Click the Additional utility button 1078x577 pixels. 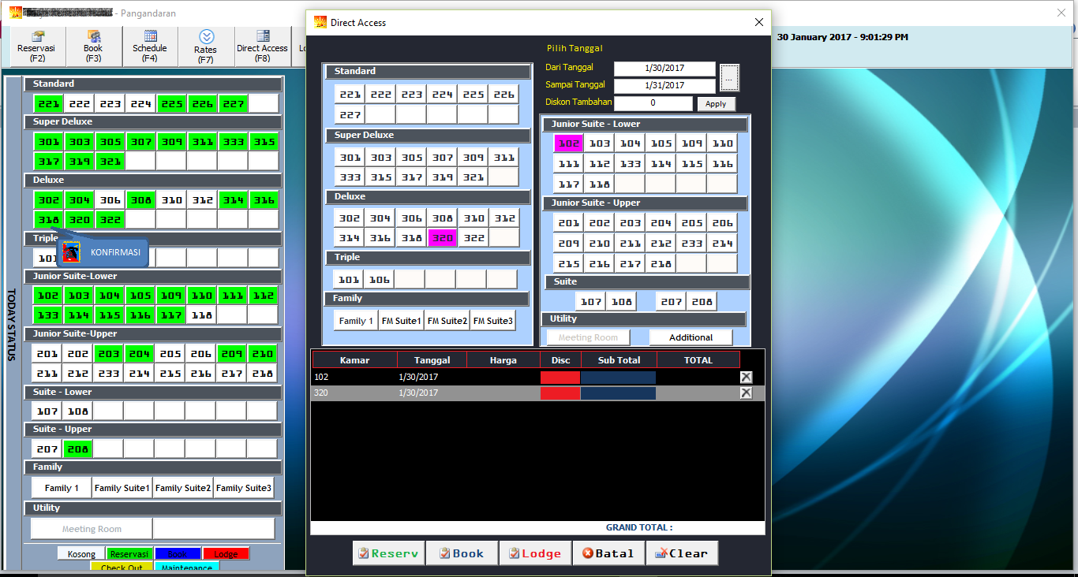691,337
